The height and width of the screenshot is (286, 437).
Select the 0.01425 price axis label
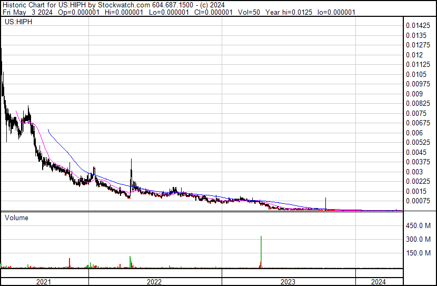[418, 26]
